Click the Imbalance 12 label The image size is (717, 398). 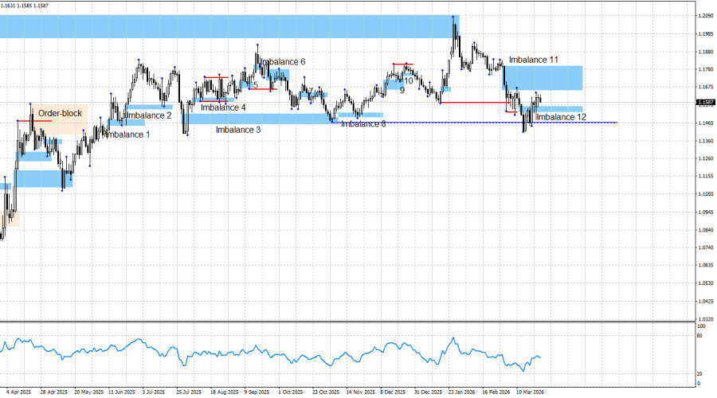(x=561, y=117)
